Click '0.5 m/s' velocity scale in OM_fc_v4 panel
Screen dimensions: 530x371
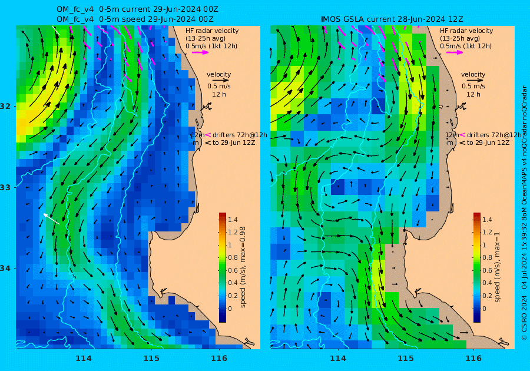218,86
